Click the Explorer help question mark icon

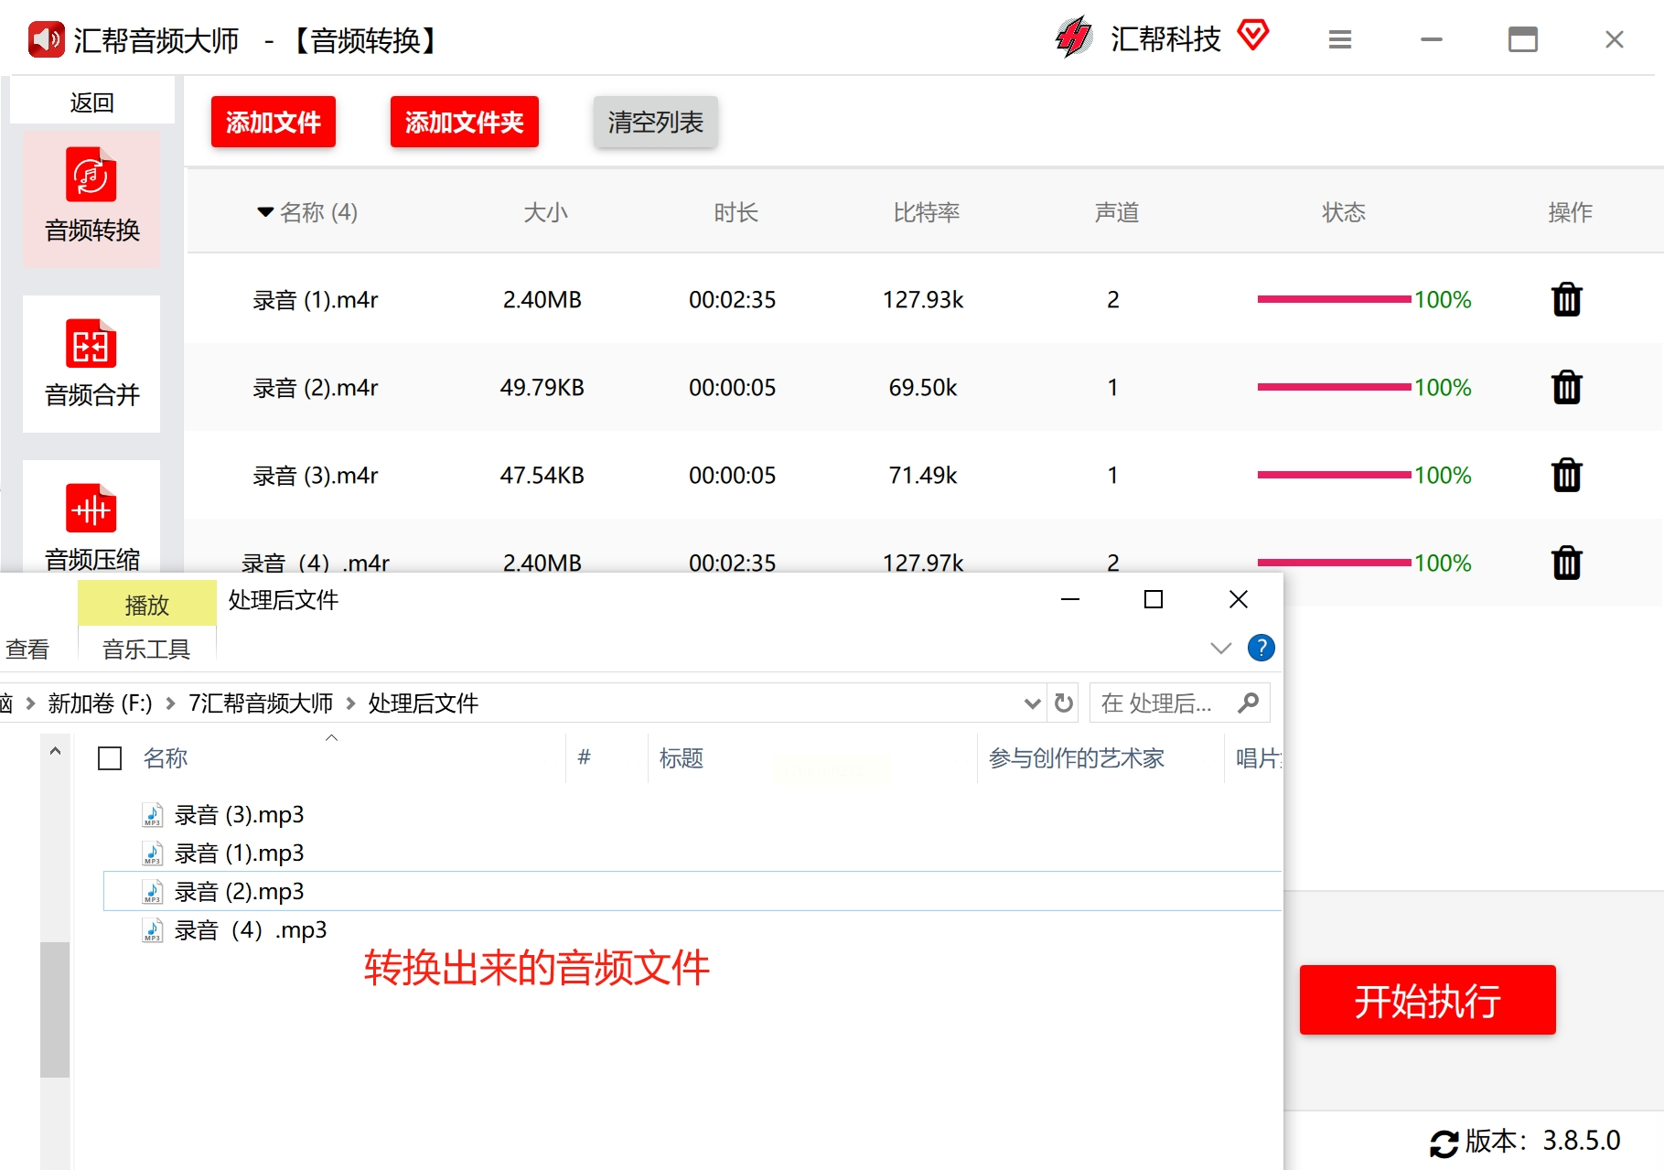(x=1261, y=649)
